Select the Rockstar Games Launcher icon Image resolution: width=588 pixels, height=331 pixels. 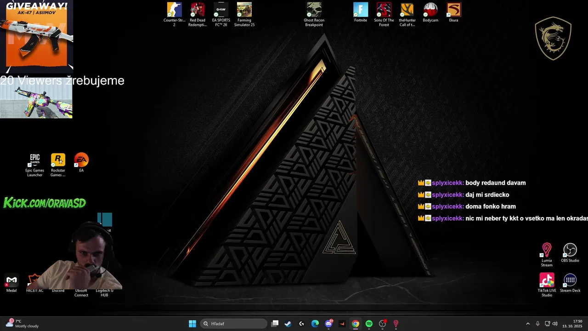[58, 165]
